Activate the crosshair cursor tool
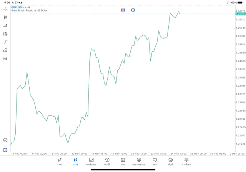This screenshot has width=246, height=172. click(x=5, y=9)
